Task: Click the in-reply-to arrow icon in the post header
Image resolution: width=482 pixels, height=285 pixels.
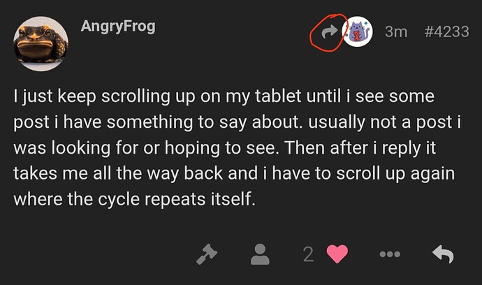Action: 329,31
